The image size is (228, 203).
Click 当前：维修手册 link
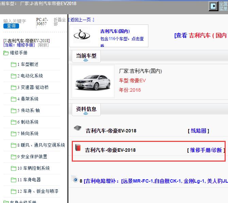tap(19, 45)
